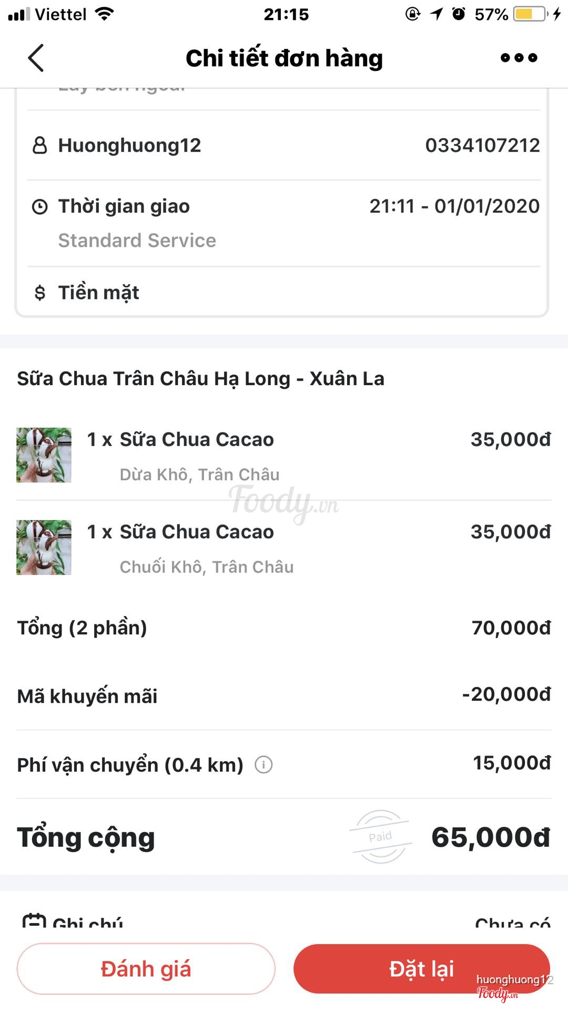Tap the Chi tiết đơn hàng title
The width and height of the screenshot is (568, 1010).
coord(284,58)
